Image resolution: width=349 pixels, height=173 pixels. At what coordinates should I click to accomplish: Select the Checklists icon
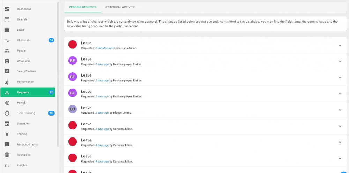click(x=7, y=40)
